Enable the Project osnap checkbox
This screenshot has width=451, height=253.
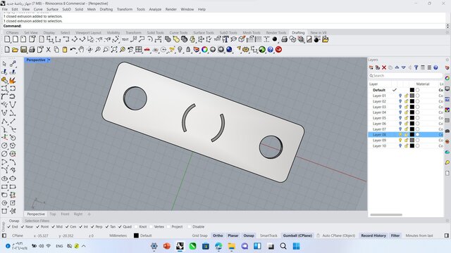[168, 226]
